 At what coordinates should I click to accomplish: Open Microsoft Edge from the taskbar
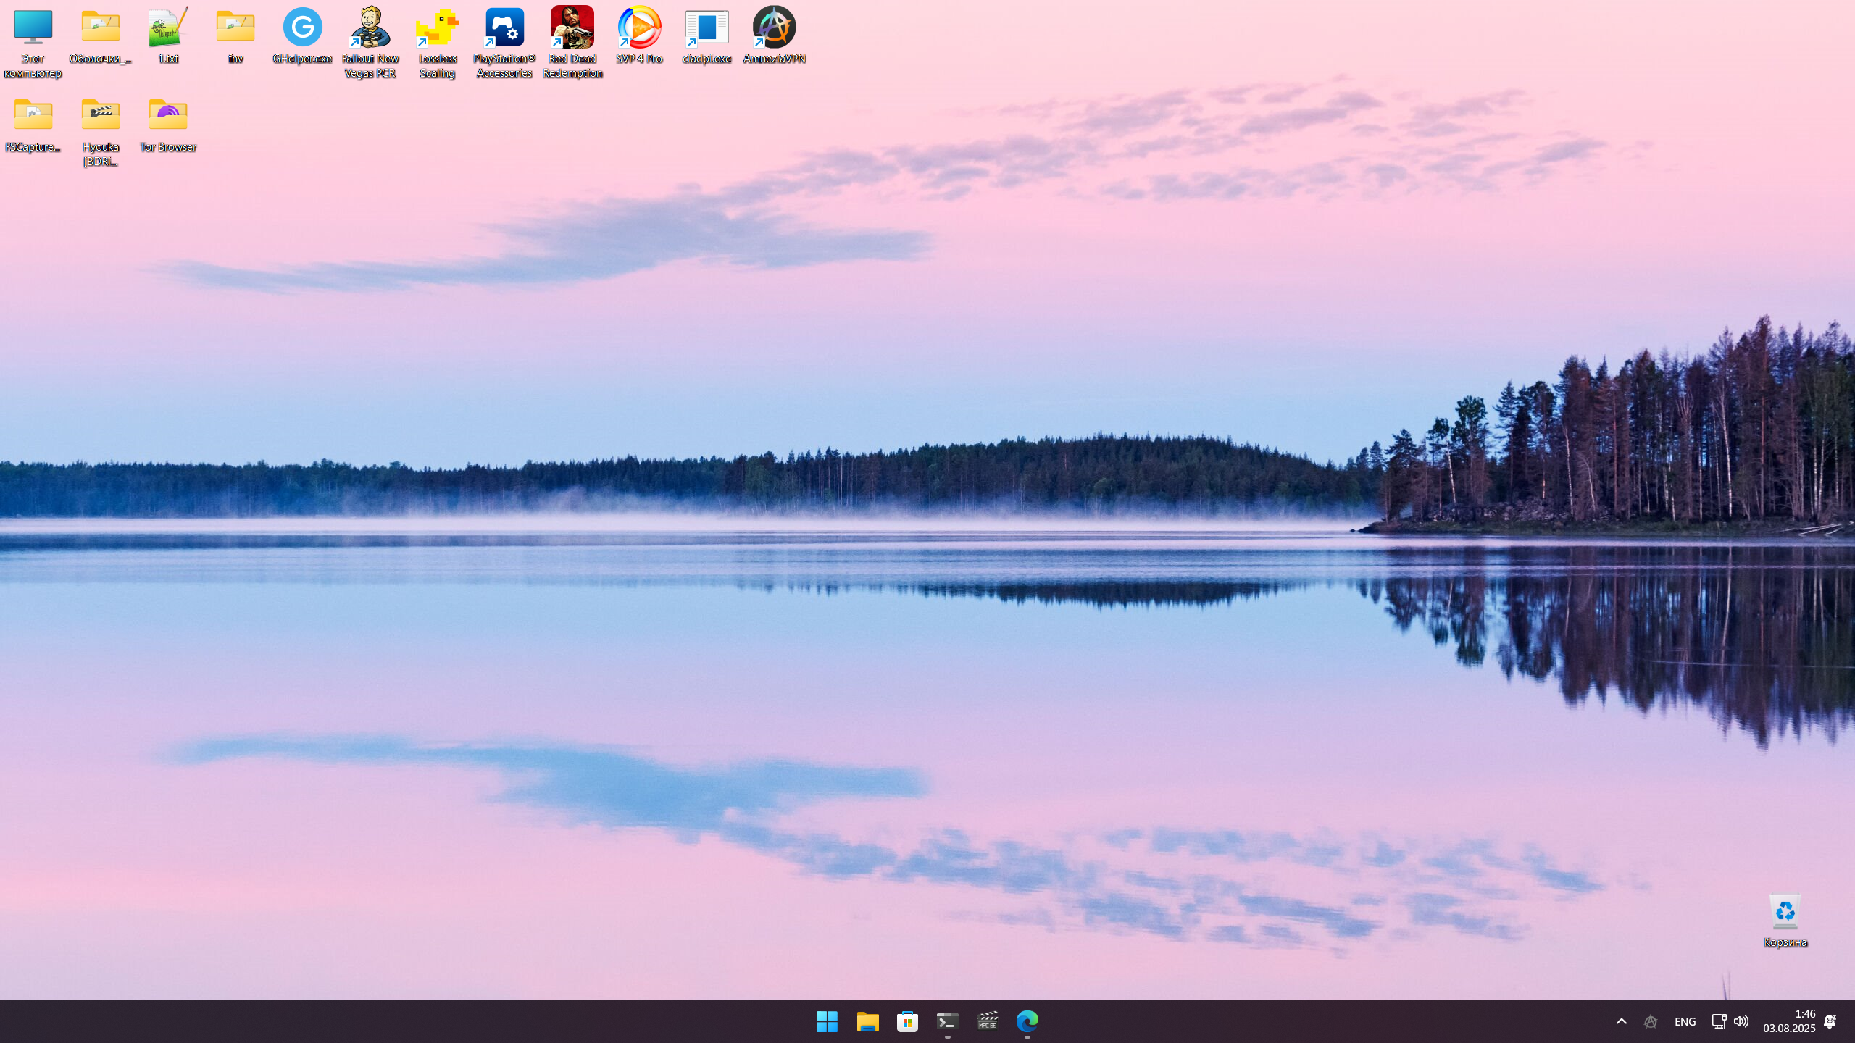1027,1021
